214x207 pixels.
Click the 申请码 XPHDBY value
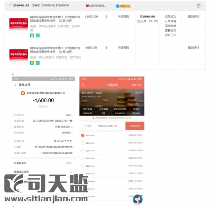coord(136,113)
